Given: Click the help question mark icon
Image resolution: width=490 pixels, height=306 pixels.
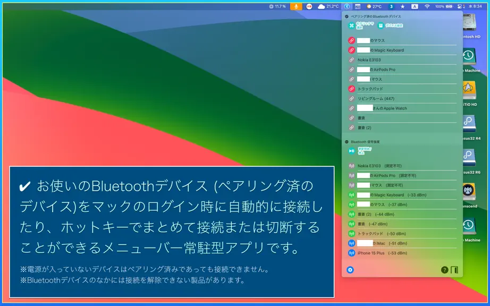Looking at the screenshot, I should click(444, 270).
